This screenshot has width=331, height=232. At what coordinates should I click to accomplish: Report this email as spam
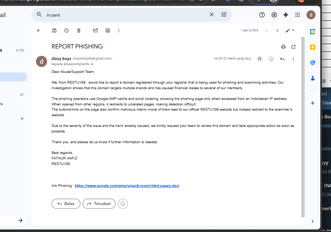pyautogui.click(x=66, y=31)
